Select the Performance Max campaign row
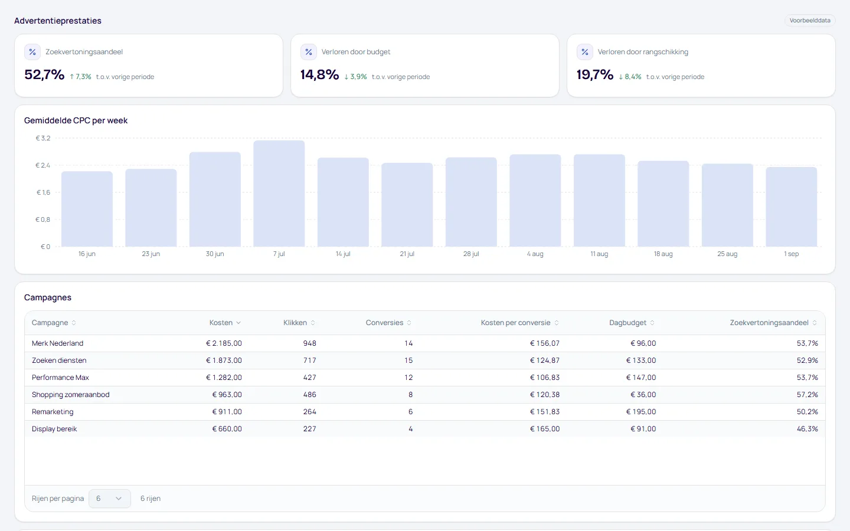Screen dimensions: 850x531 425,378
